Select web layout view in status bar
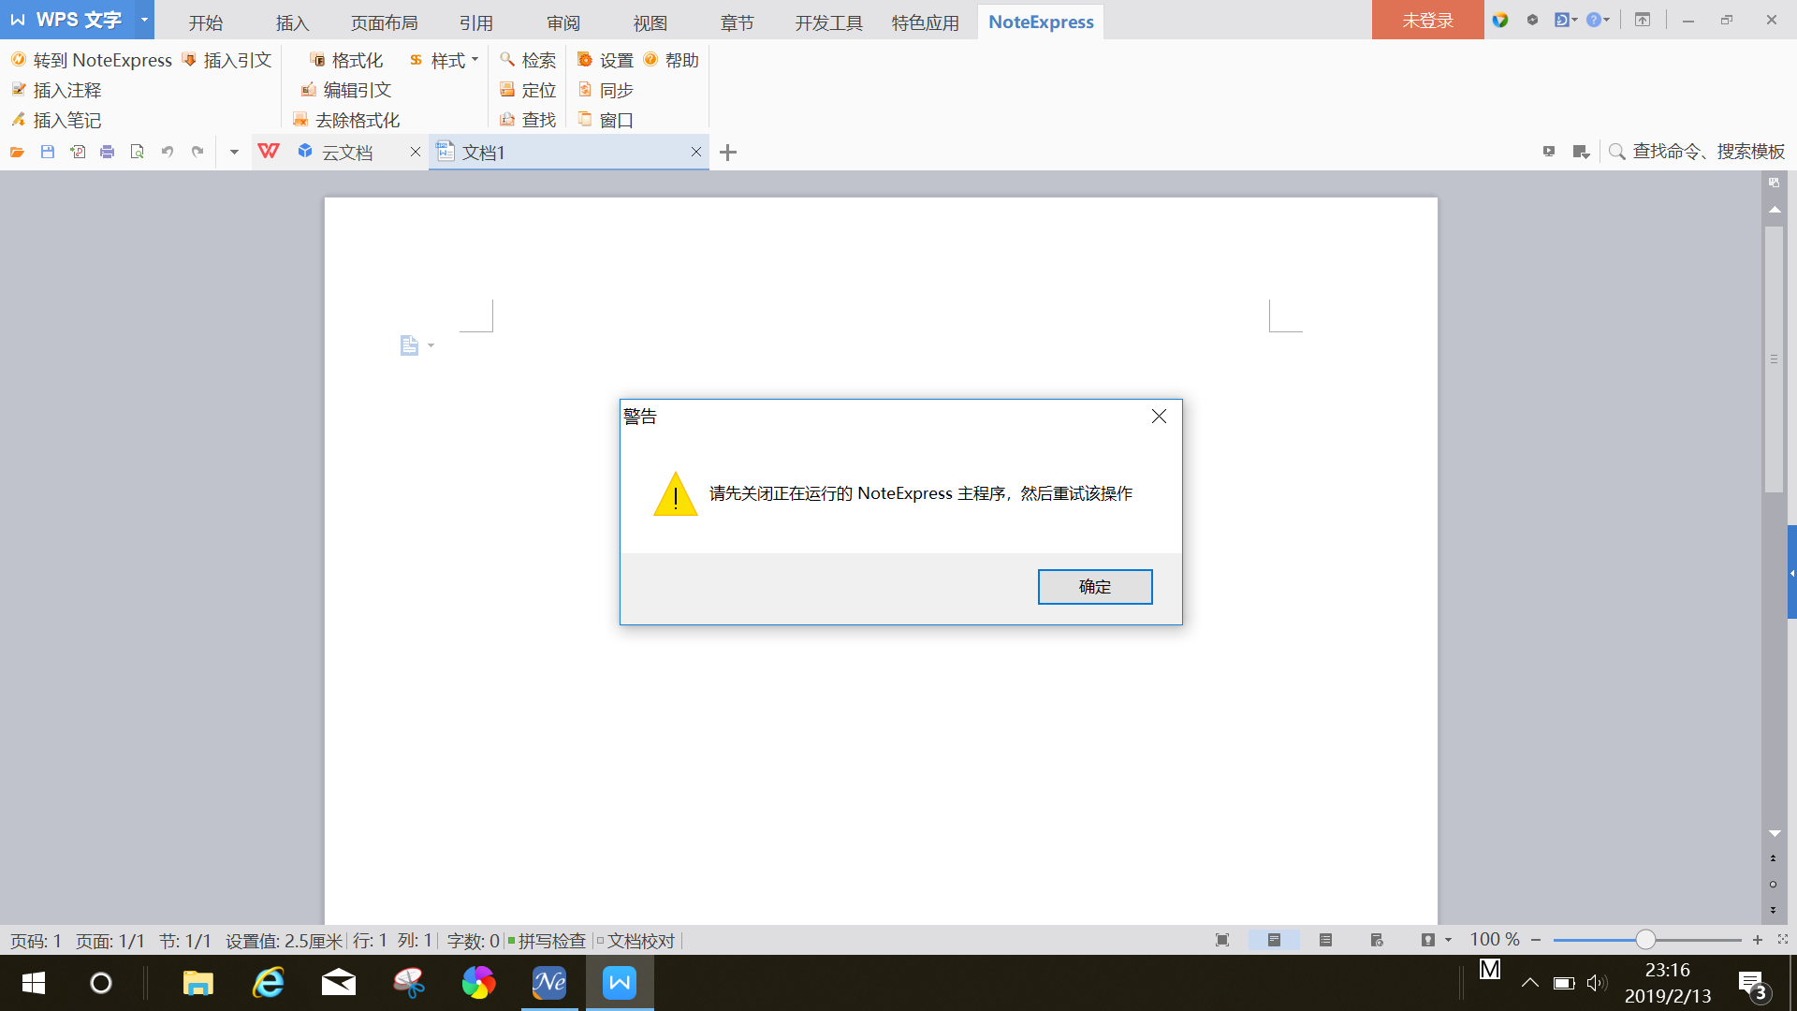This screenshot has width=1797, height=1011. [1377, 940]
